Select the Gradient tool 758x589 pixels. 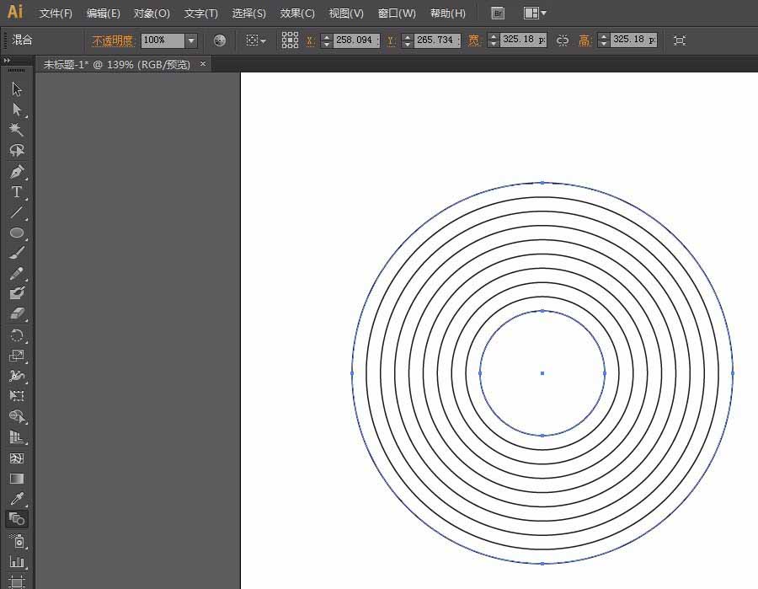pyautogui.click(x=17, y=479)
